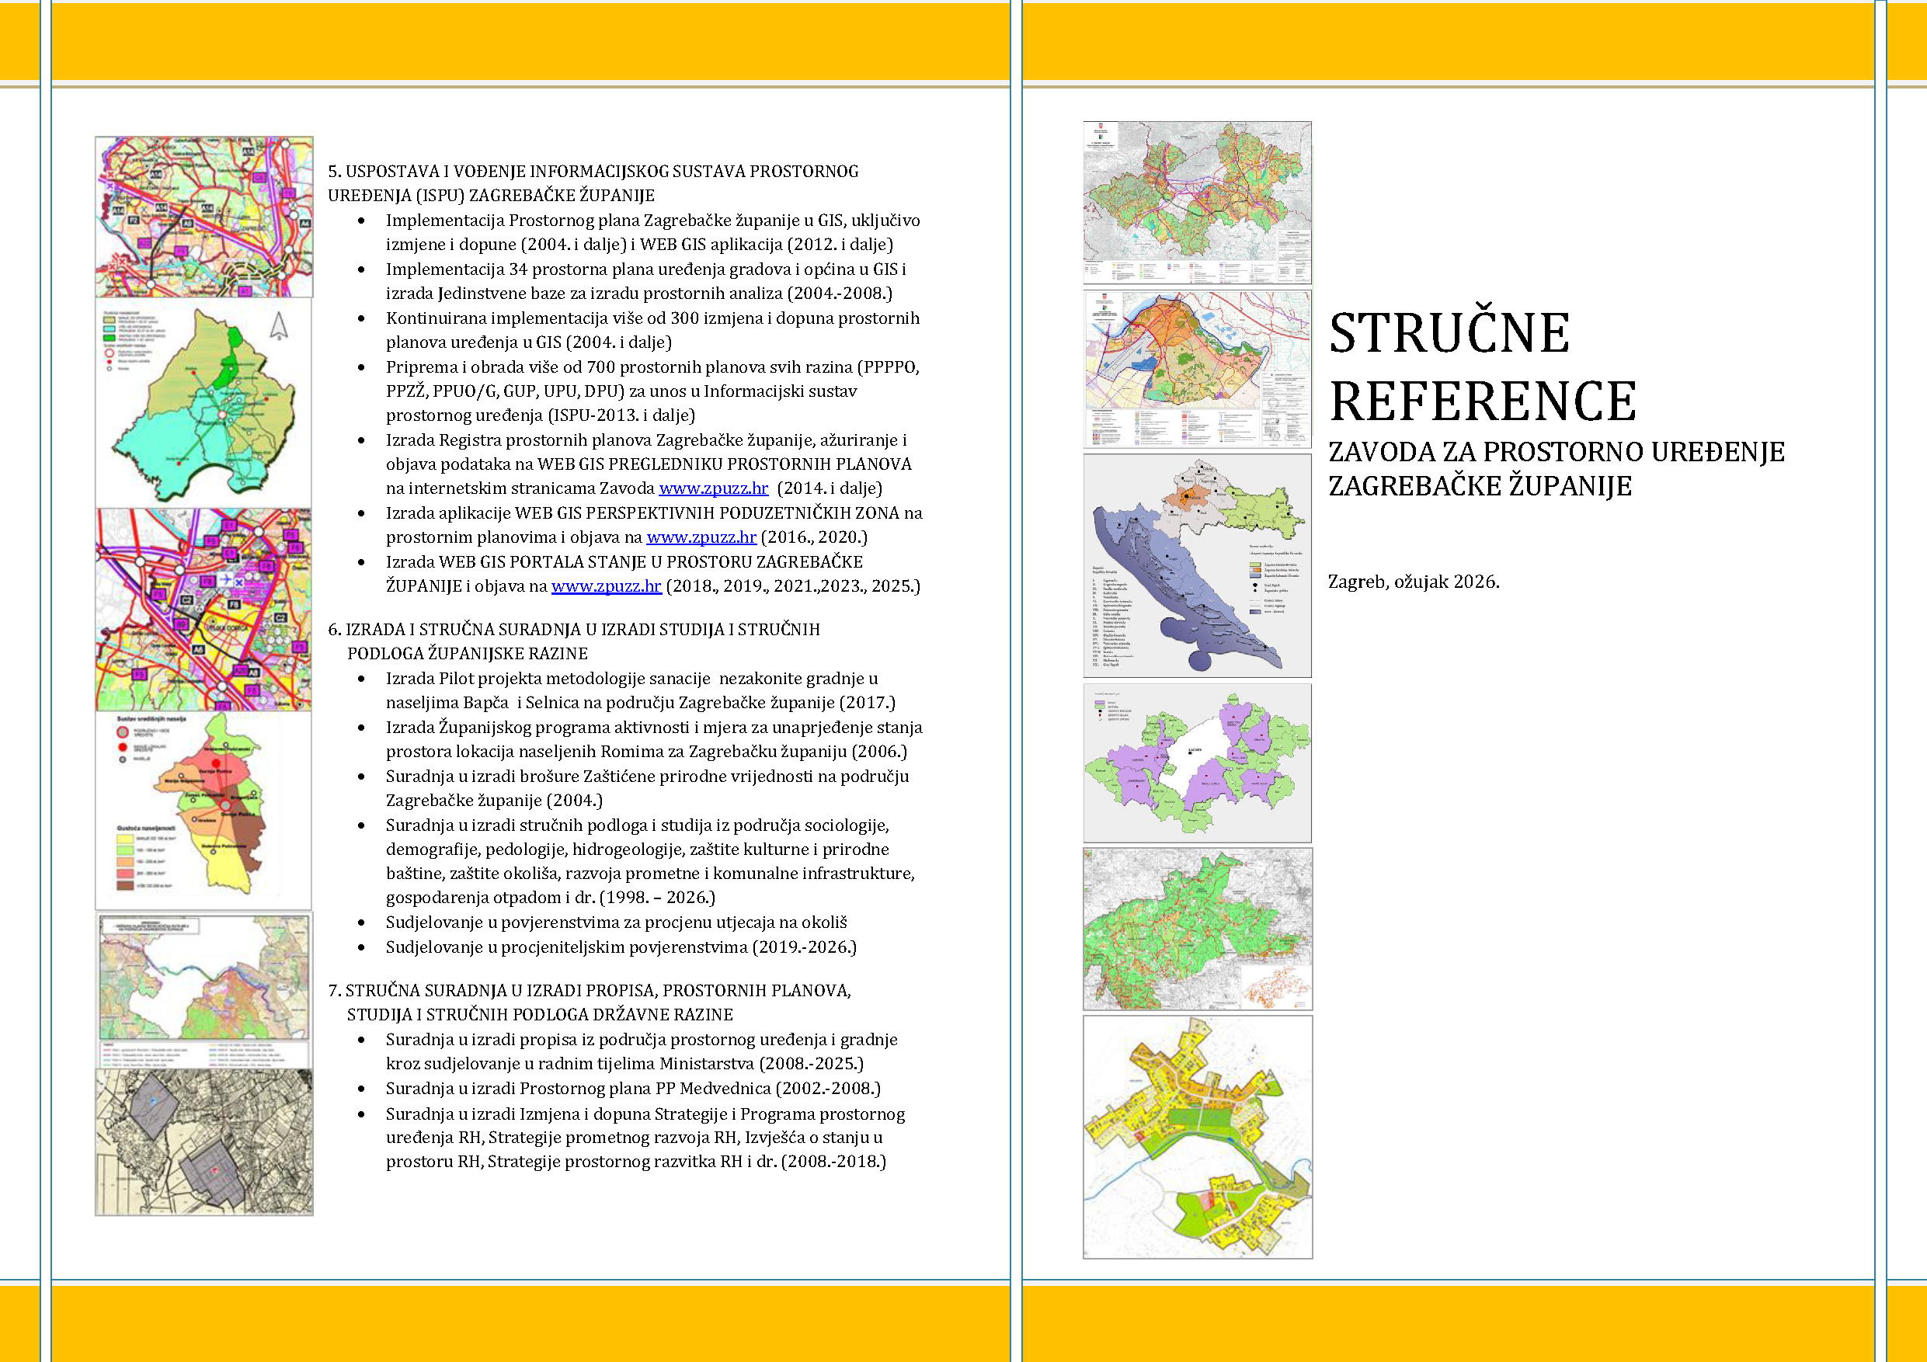
Task: Follow the www.zpuzz.hr link for poduzetničke zone
Action: 701,537
